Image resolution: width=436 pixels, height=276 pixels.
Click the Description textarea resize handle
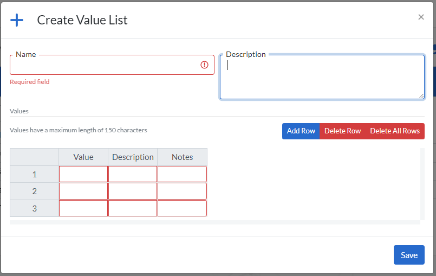[x=421, y=95]
